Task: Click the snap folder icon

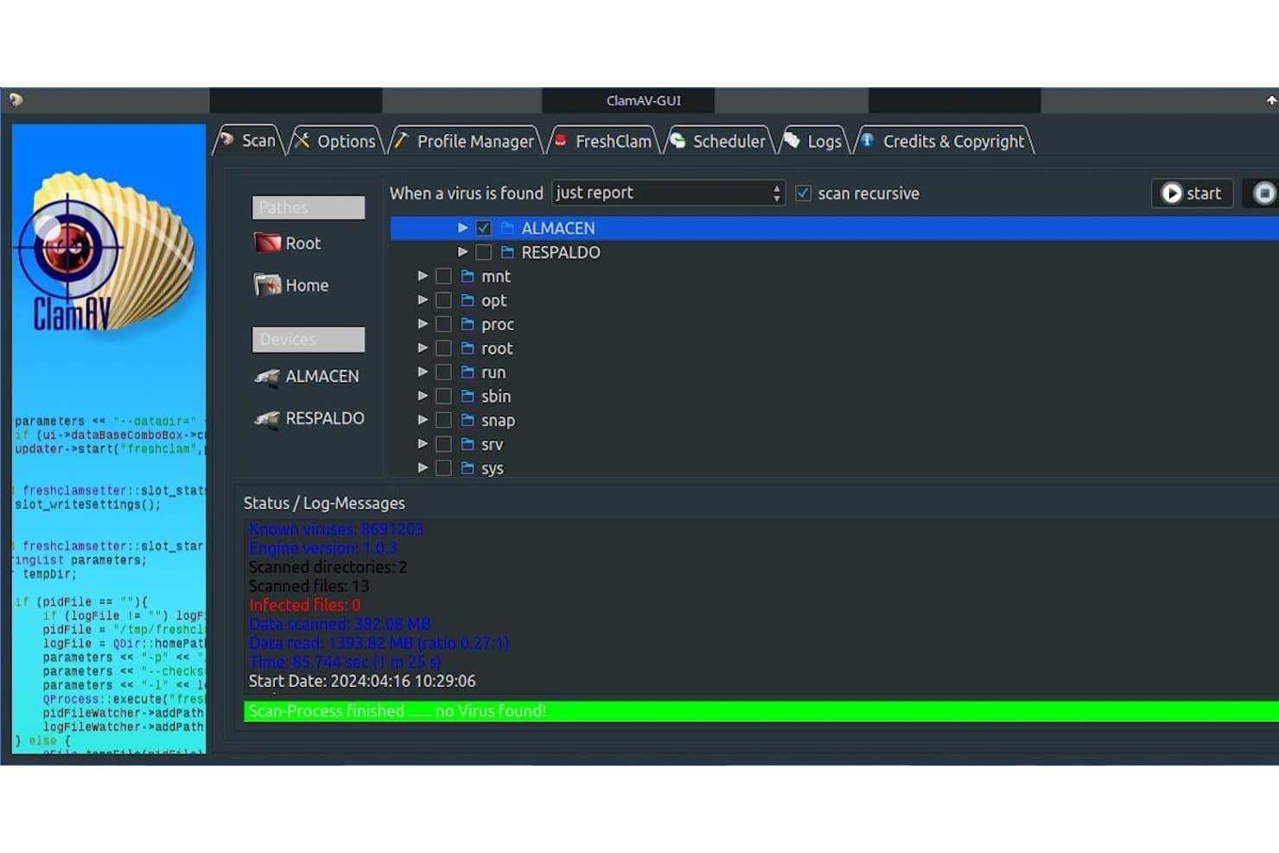Action: click(x=468, y=420)
